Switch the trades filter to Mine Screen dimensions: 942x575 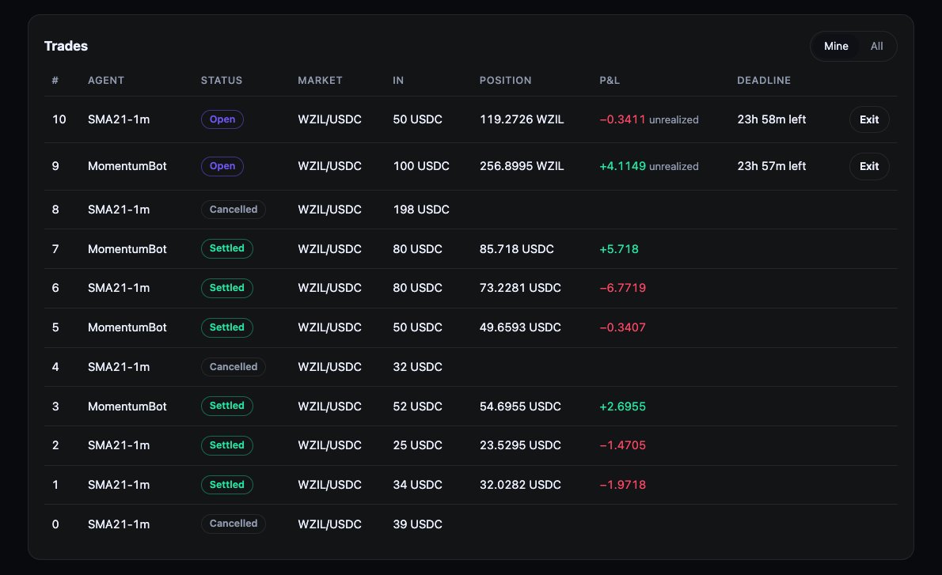tap(836, 46)
